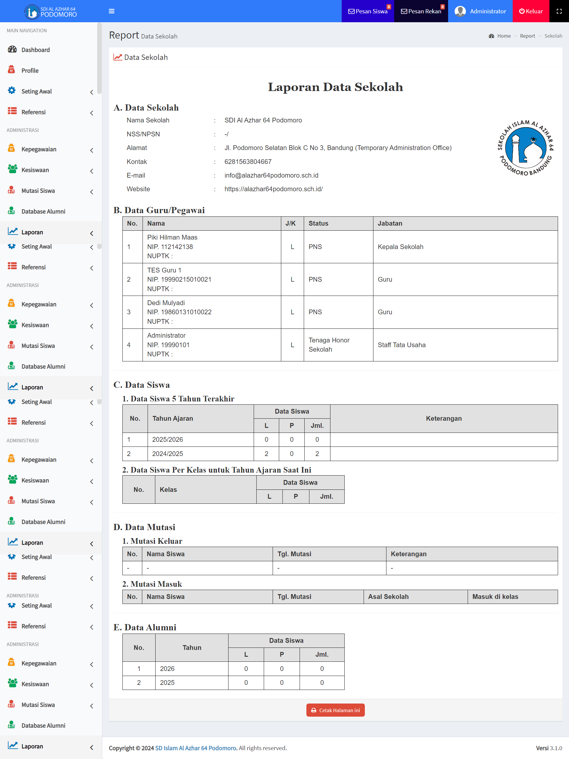This screenshot has height=759, width=569.
Task: Open SD Islam Al Azhar footer link
Action: pyautogui.click(x=196, y=748)
